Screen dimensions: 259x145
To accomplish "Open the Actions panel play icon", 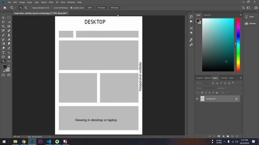I will 191,21.
